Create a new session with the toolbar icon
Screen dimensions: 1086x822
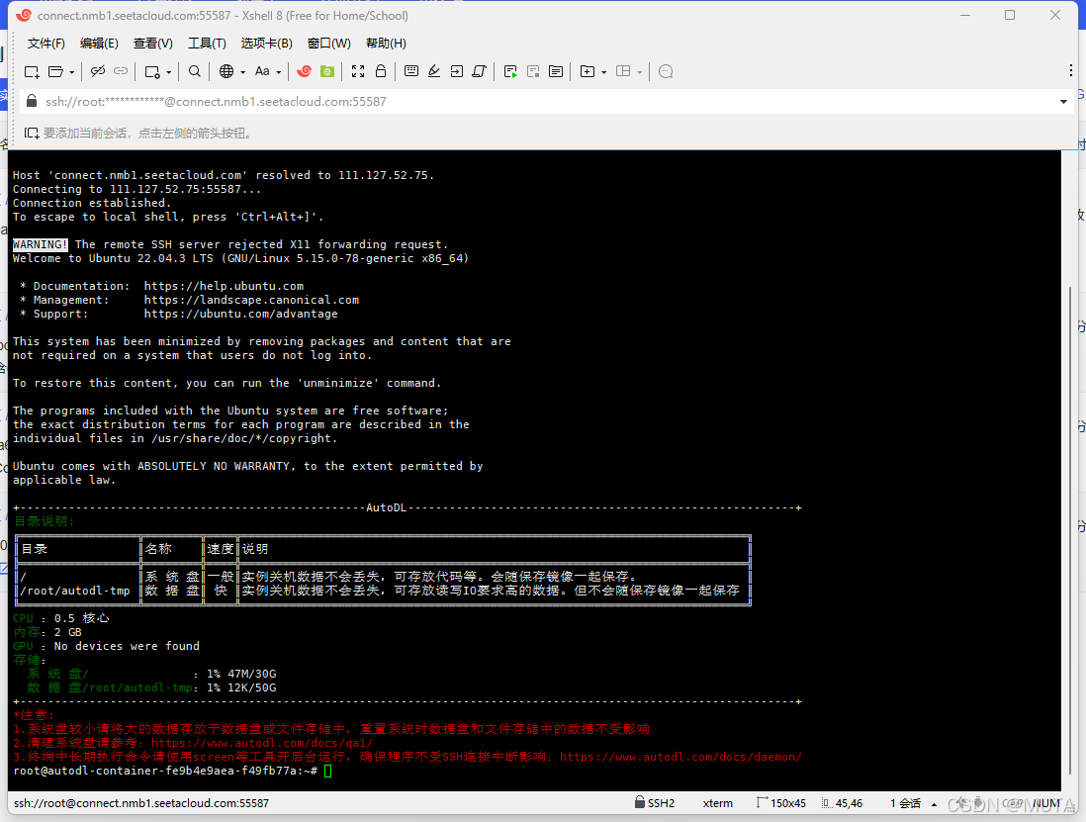pyautogui.click(x=32, y=71)
